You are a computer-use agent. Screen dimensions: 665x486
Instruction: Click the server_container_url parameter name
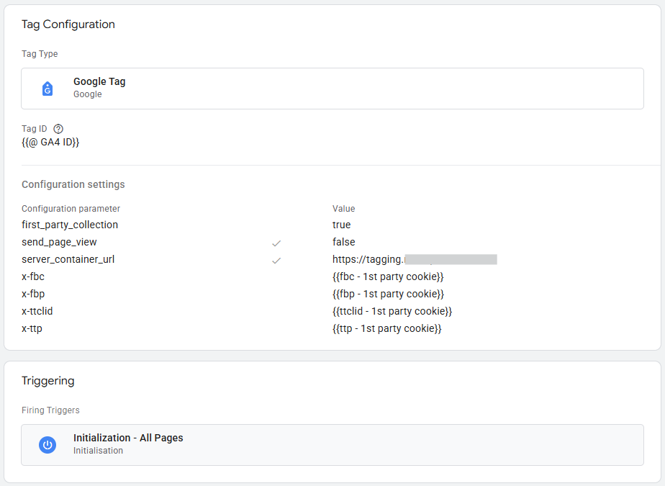click(x=68, y=259)
